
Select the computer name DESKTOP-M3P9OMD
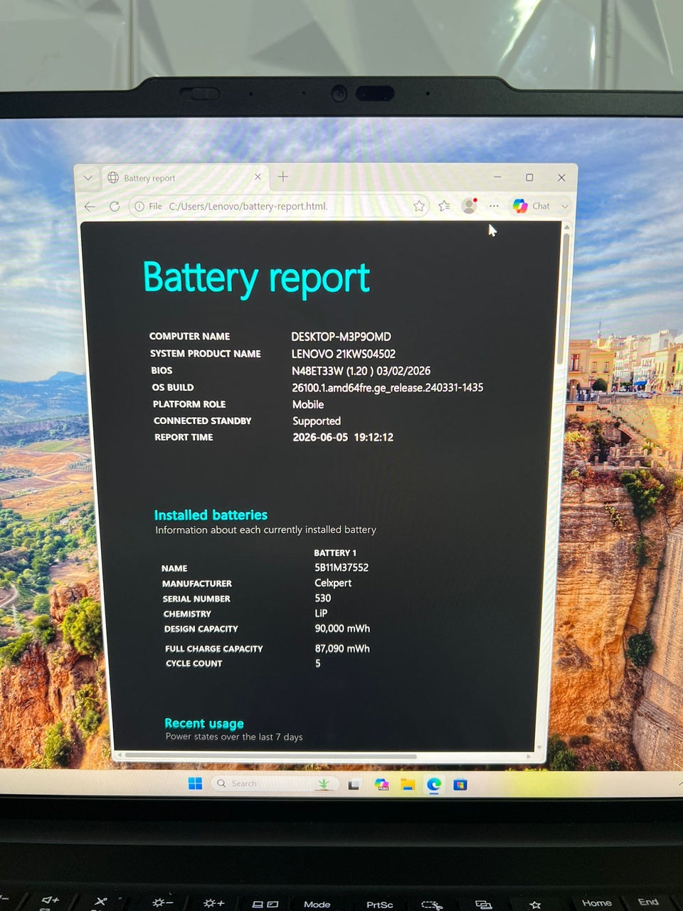tap(341, 337)
